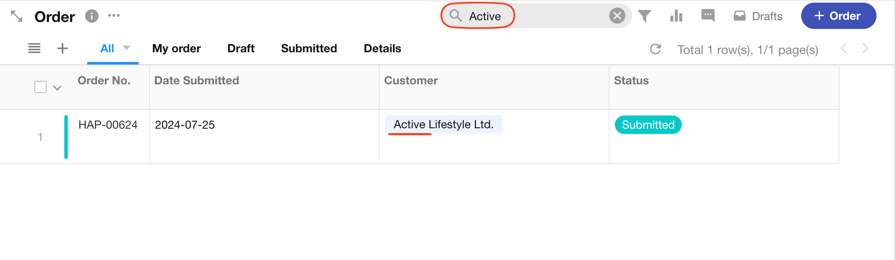Switch to the Submitted tab
Viewport: 895px width, 260px height.
click(x=309, y=48)
